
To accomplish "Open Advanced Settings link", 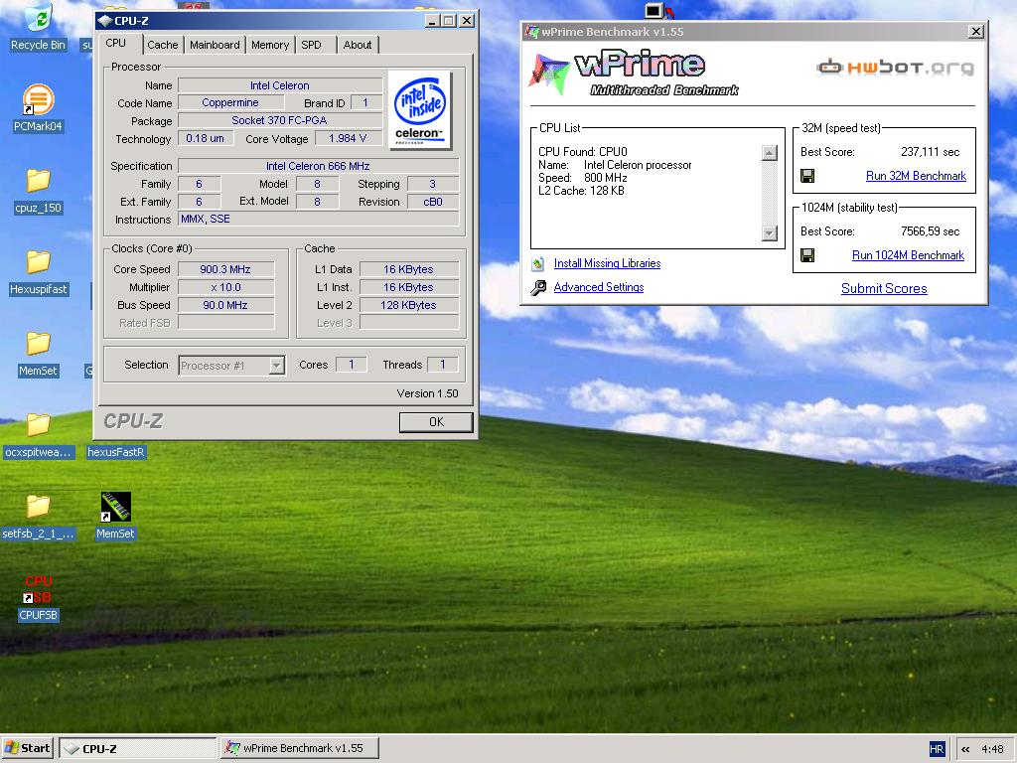I will (599, 287).
